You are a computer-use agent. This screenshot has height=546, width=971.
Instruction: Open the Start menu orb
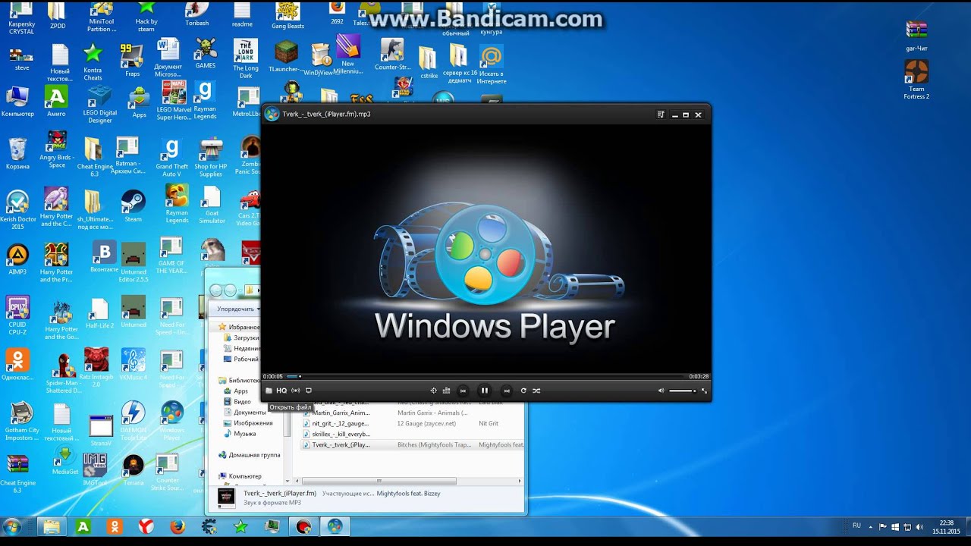pos(12,526)
